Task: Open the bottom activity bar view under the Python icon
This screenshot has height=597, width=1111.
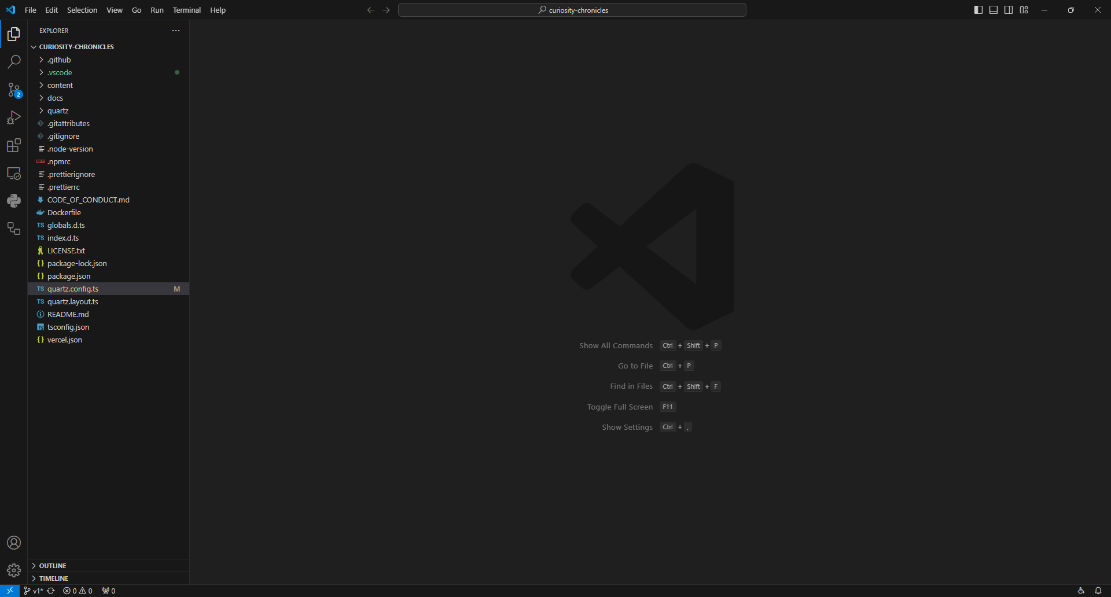Action: 14,229
